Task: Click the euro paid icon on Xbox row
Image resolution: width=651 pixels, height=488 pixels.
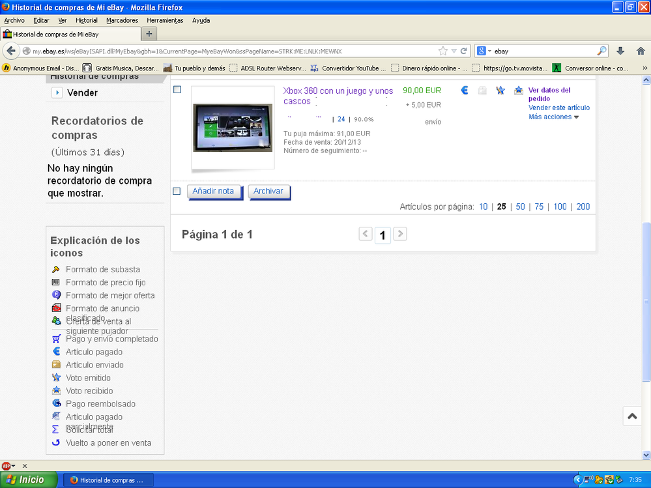Action: point(465,90)
